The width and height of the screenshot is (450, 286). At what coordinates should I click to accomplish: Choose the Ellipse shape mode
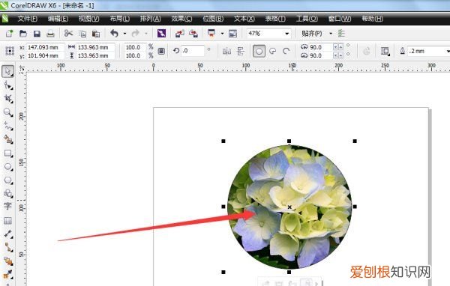point(259,52)
